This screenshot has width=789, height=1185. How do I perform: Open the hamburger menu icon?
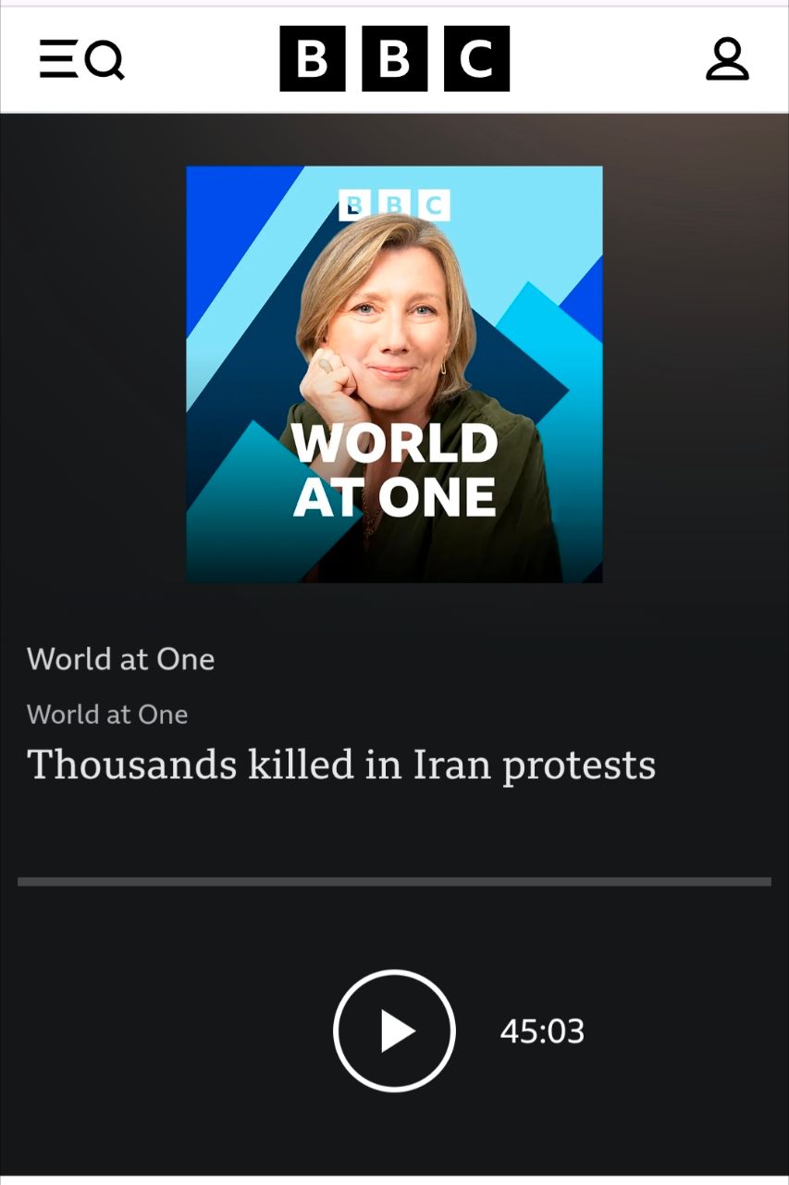pos(58,59)
